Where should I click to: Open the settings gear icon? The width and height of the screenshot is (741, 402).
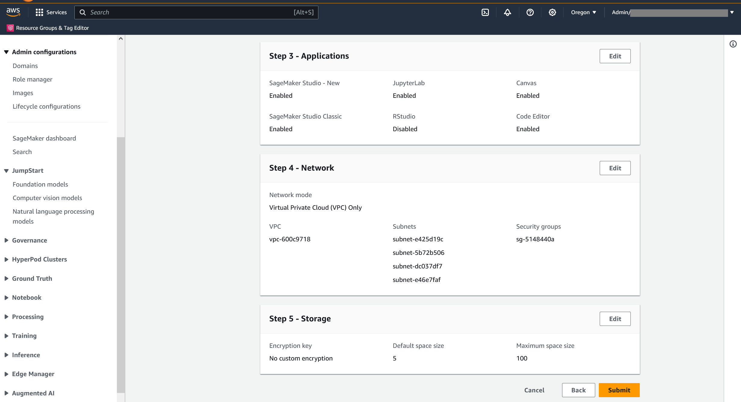[552, 12]
